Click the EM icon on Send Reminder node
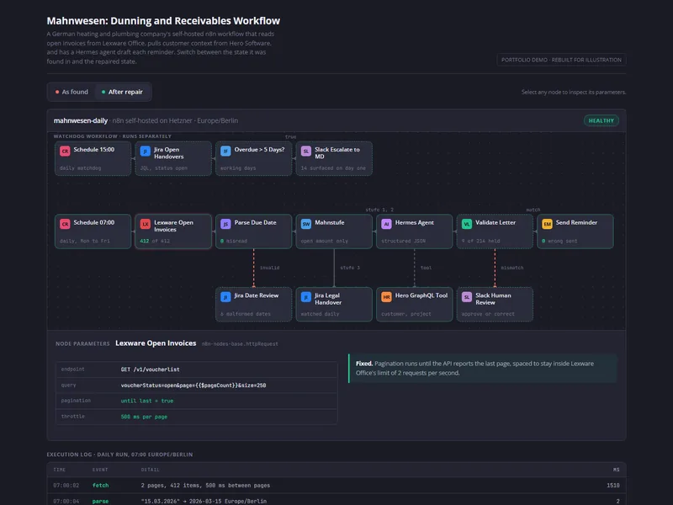 click(548, 224)
